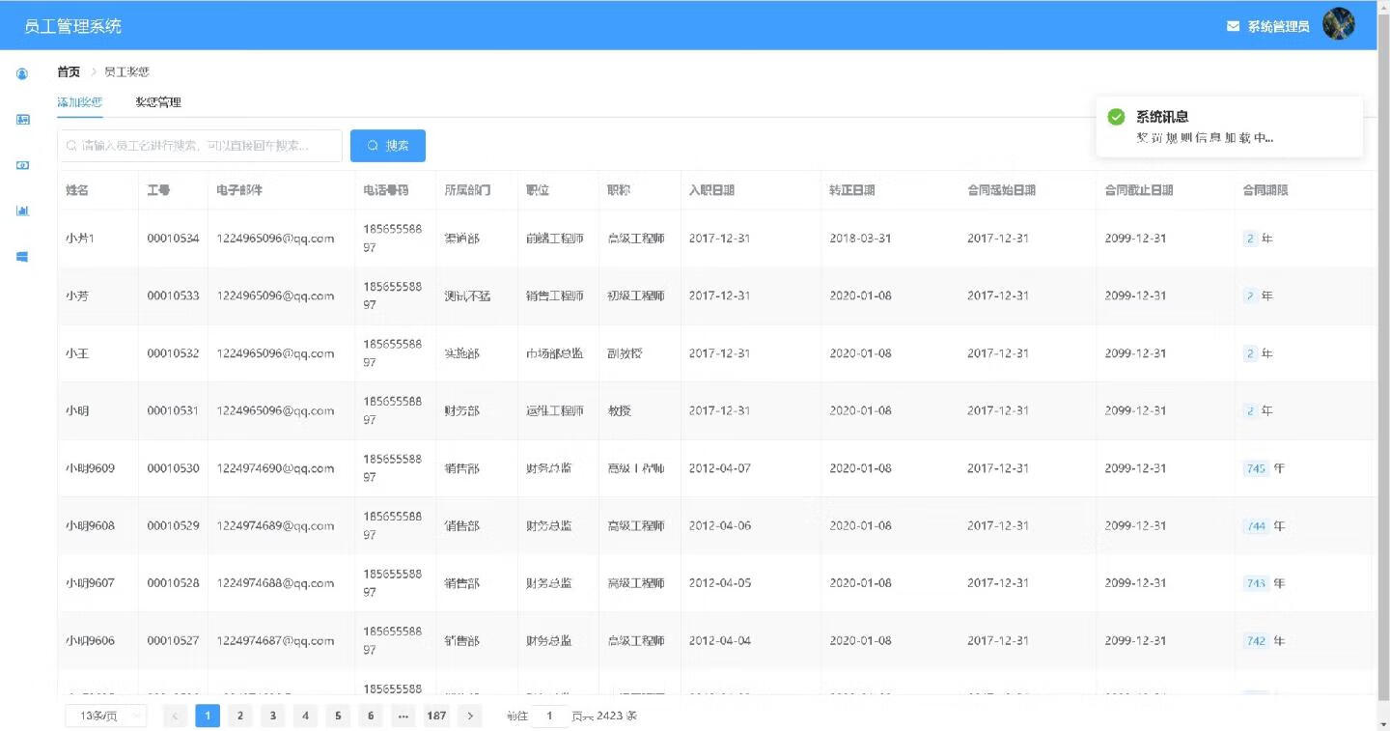The height and width of the screenshot is (731, 1390).
Task: Select the 添加奖惩 tab
Action: [80, 102]
